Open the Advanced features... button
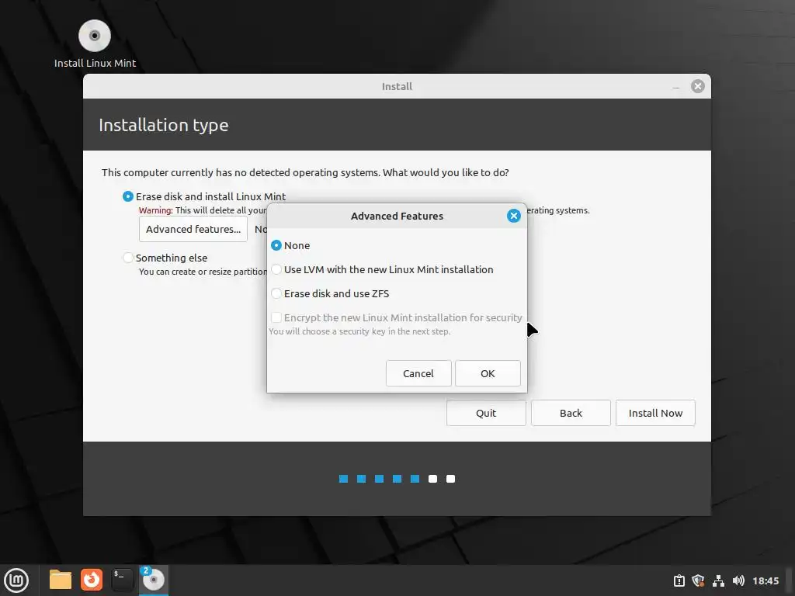Image resolution: width=795 pixels, height=596 pixels. click(x=193, y=229)
